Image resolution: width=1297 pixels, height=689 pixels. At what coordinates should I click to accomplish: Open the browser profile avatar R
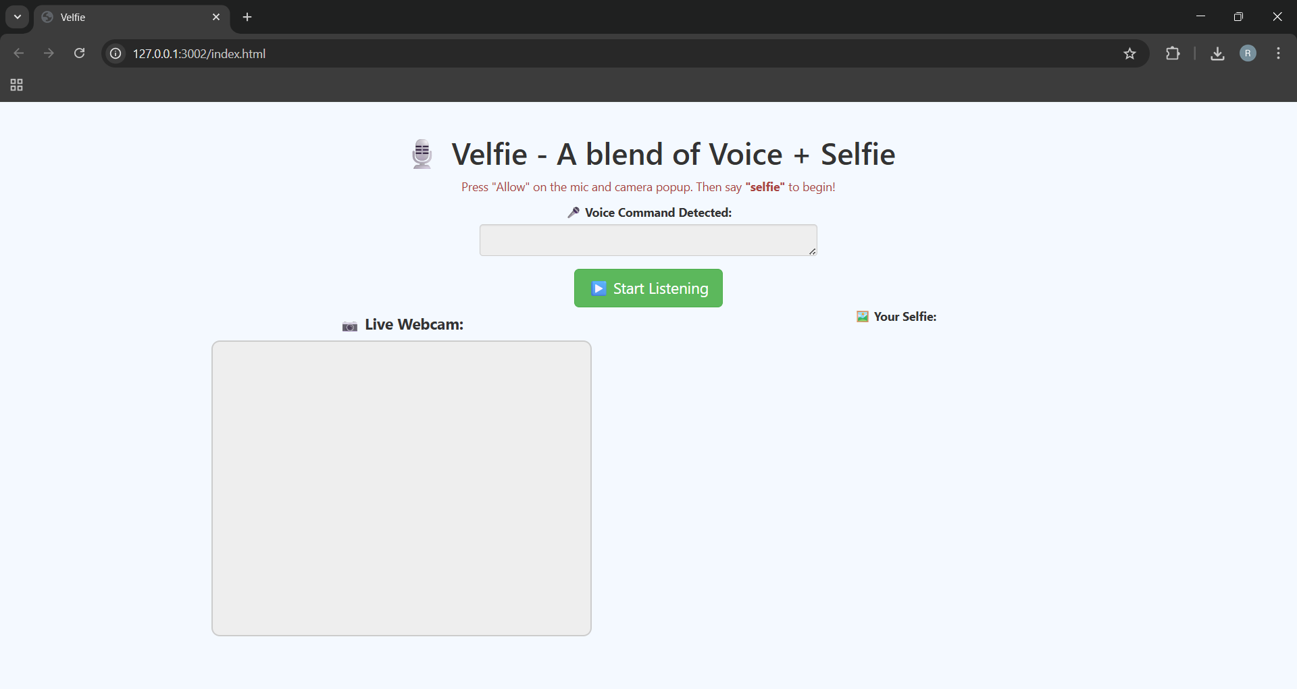(1248, 53)
